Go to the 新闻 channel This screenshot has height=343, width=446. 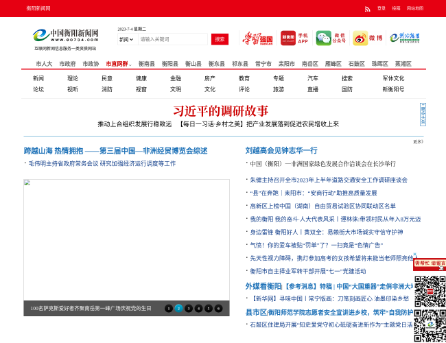38,78
